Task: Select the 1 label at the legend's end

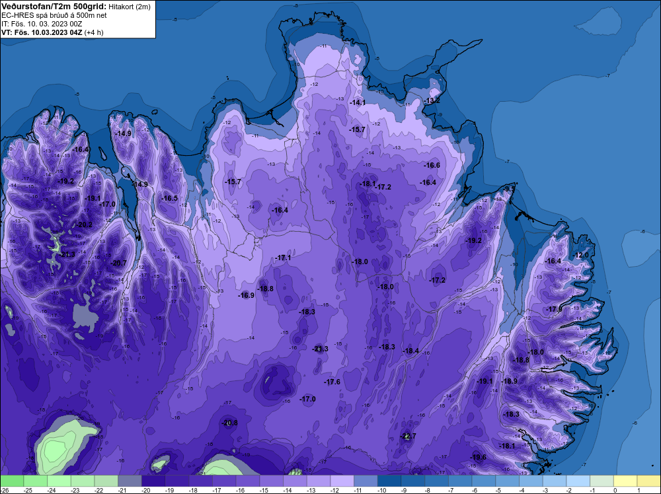Action: pyautogui.click(x=639, y=490)
